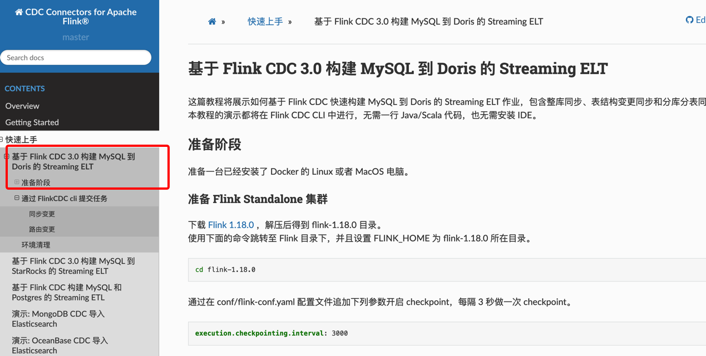Image resolution: width=706 pixels, height=356 pixels.
Task: Click the GitHub icon next to Edit
Action: 689,20
